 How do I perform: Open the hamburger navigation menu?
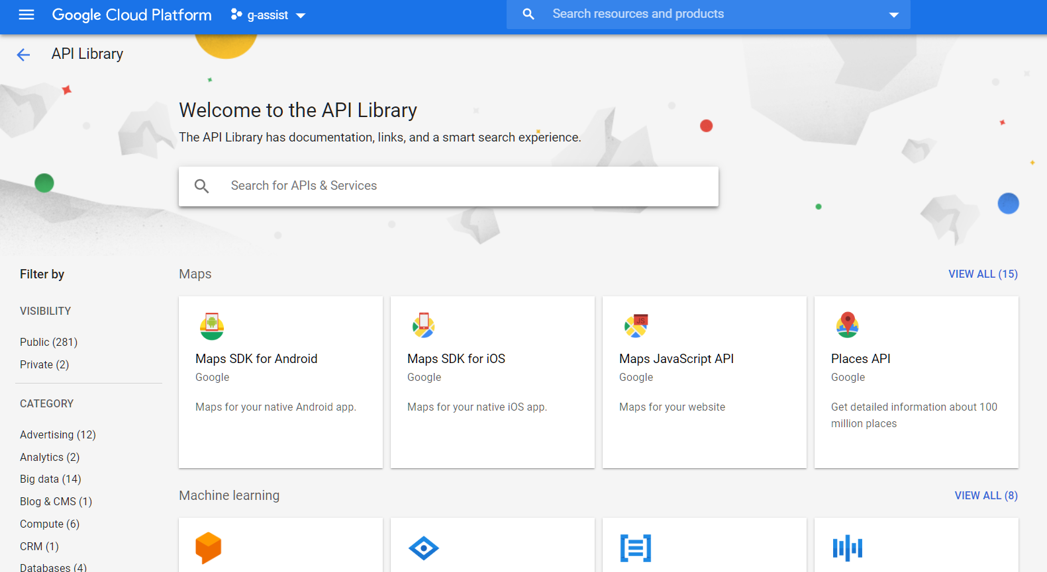(26, 15)
